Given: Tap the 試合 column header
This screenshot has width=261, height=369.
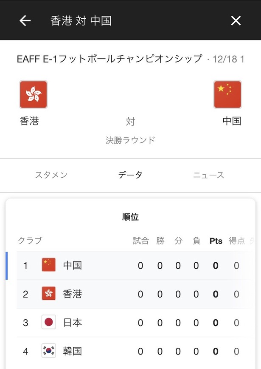Looking at the screenshot, I should point(141,241).
